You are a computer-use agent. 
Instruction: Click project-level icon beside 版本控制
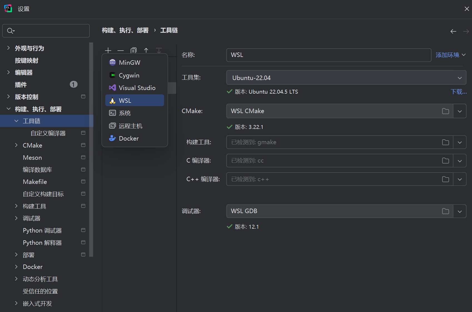83,96
